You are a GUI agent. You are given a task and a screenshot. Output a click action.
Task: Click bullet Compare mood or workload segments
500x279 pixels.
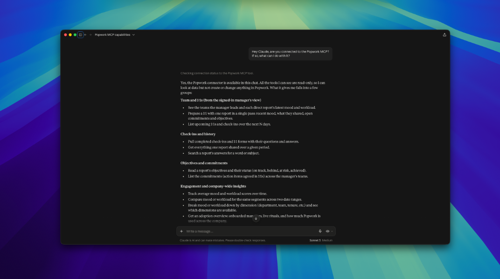click(x=245, y=199)
